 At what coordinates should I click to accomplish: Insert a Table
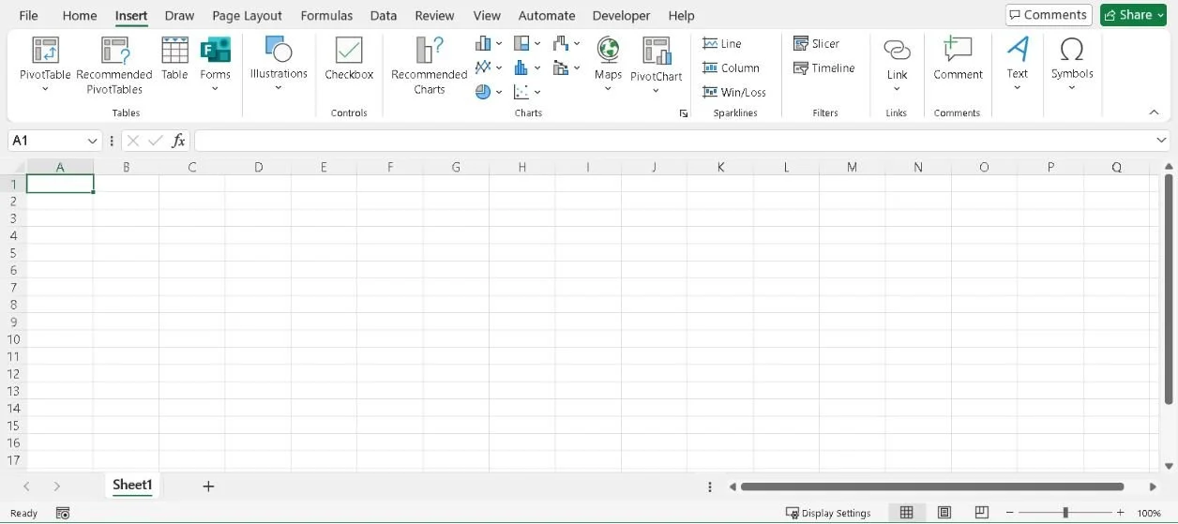(174, 58)
